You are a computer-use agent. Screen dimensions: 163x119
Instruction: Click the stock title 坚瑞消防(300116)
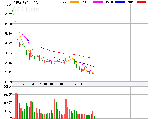(26, 2)
